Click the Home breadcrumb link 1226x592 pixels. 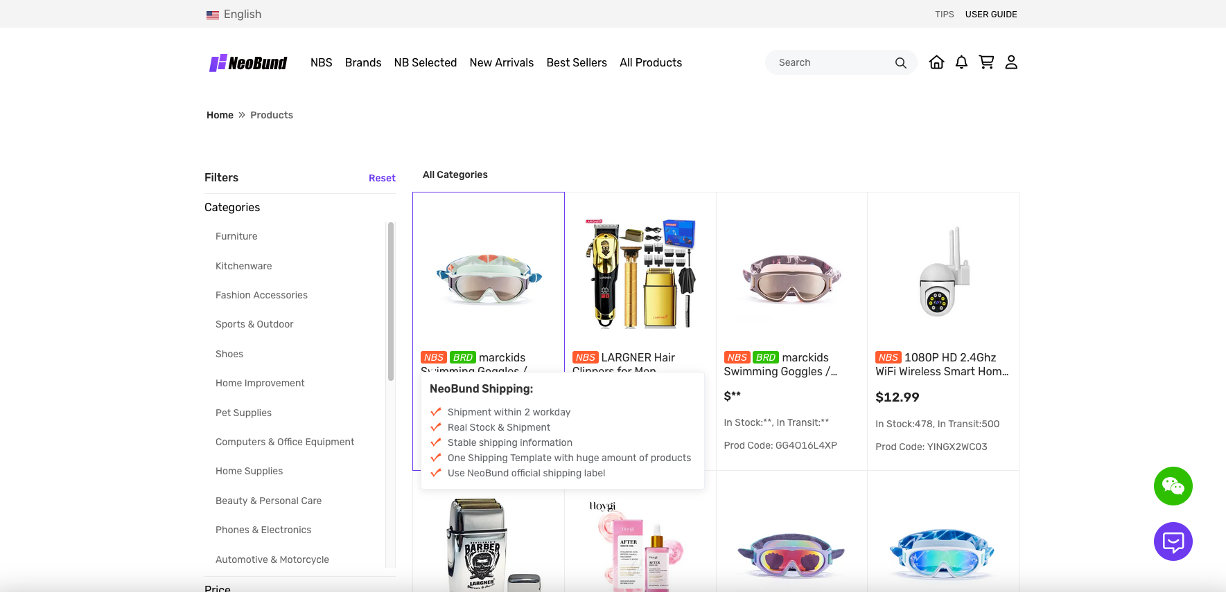click(220, 115)
